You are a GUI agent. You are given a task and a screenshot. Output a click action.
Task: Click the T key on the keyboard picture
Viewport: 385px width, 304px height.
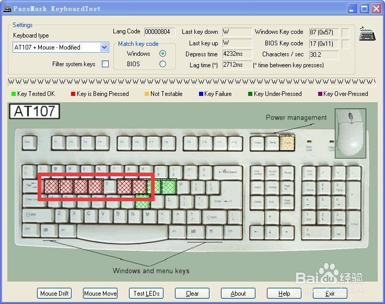pyautogui.click(x=110, y=187)
